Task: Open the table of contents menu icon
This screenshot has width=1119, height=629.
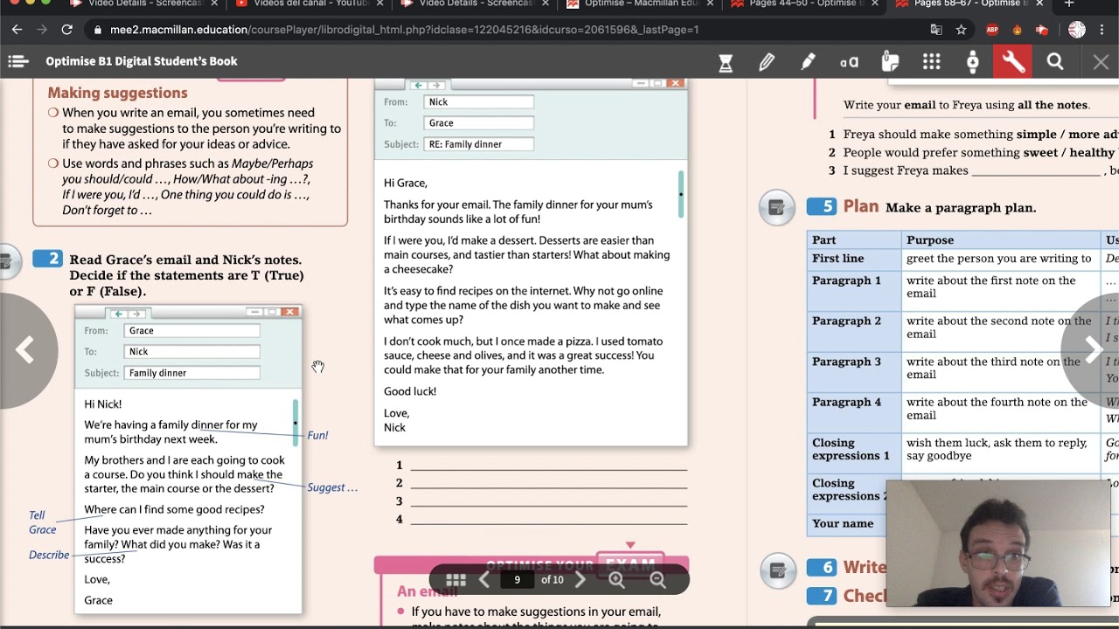Action: click(17, 61)
